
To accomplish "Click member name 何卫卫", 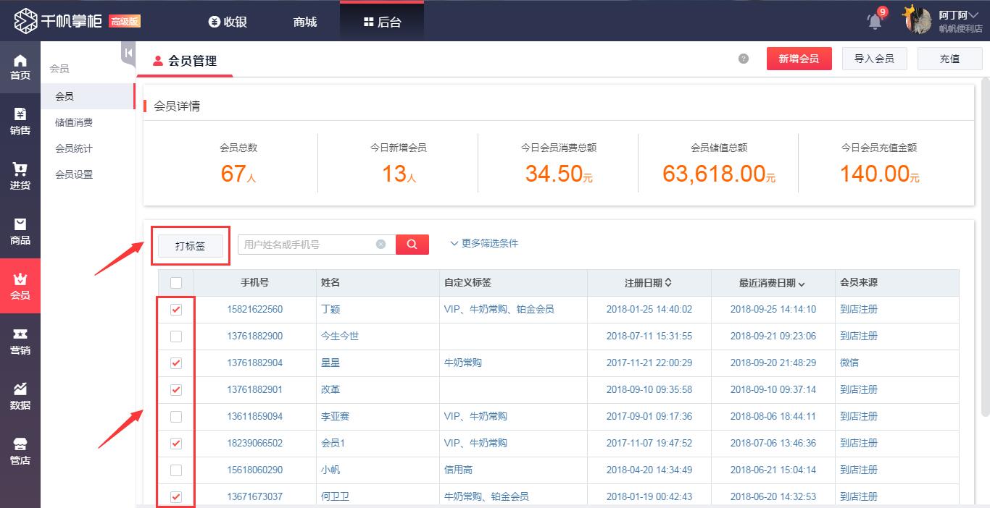I will coord(335,496).
